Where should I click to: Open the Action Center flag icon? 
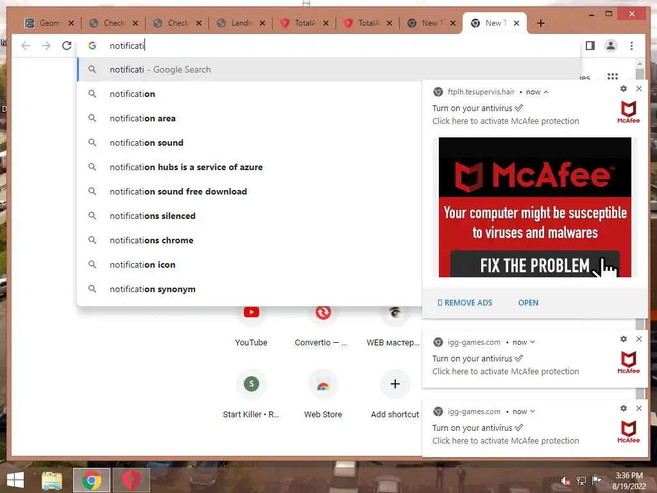pos(596,480)
